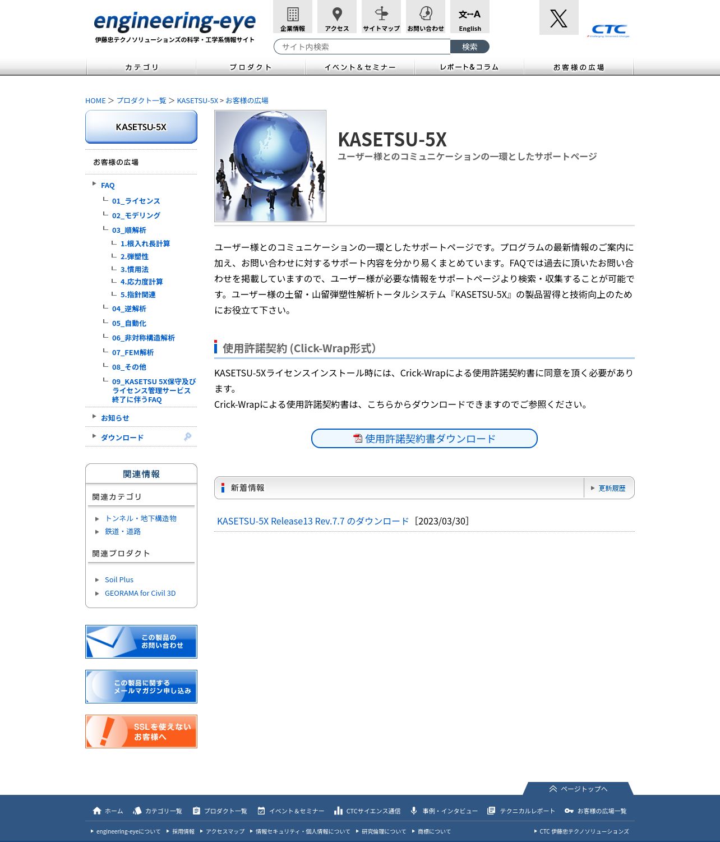The height and width of the screenshot is (842, 720).
Task: Go to HOME breadcrumb
Action: [x=95, y=100]
